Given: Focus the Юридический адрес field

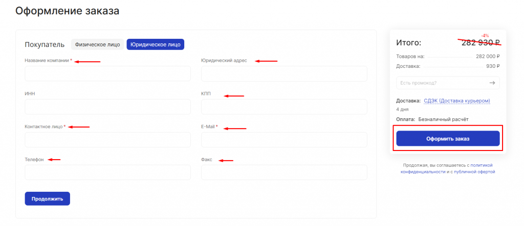Looking at the screenshot, I should point(284,74).
